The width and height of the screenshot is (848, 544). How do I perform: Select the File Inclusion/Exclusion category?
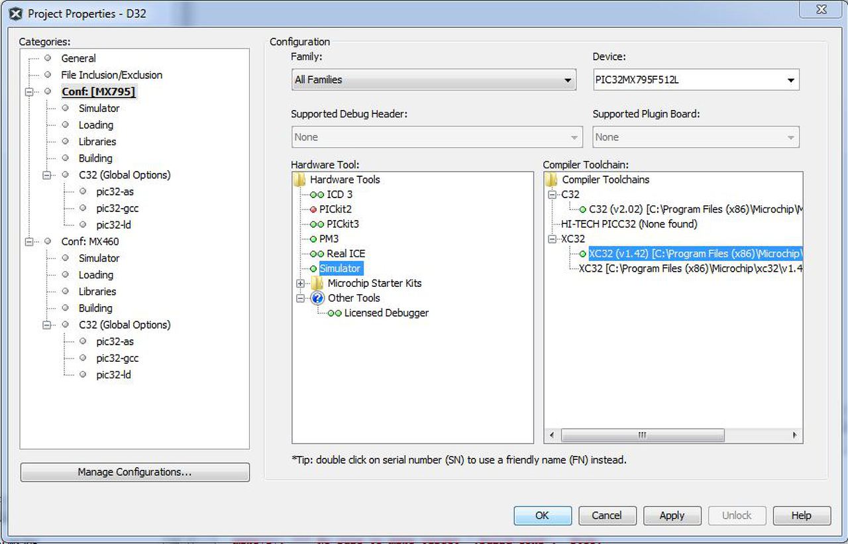pos(111,75)
